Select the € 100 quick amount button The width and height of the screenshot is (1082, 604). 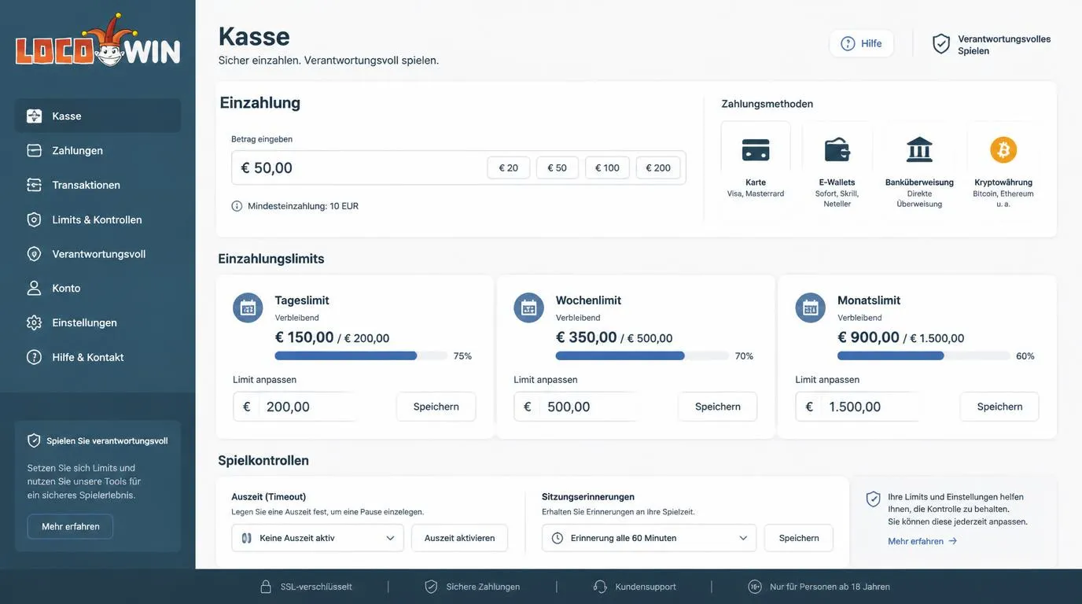(607, 168)
